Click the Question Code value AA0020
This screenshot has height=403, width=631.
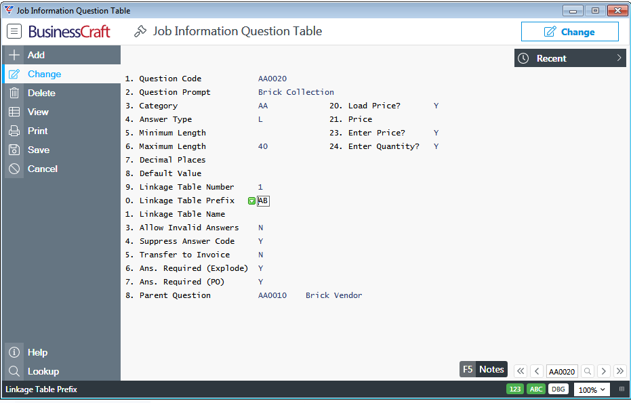[272, 79]
